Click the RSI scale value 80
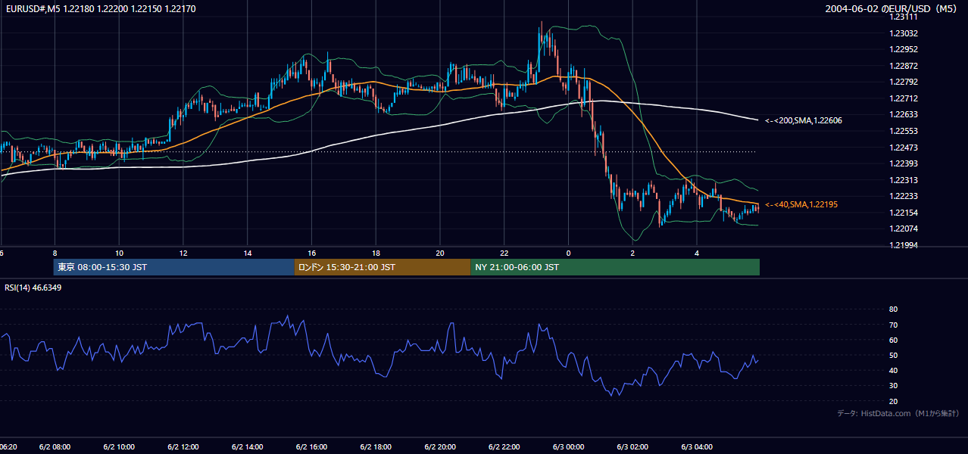Image resolution: width=968 pixels, height=454 pixels. coord(893,309)
